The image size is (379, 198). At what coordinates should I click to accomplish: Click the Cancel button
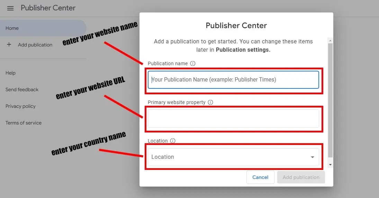[260, 177]
